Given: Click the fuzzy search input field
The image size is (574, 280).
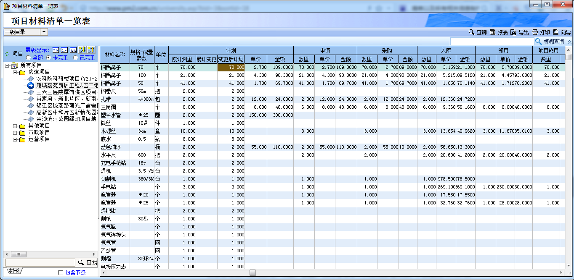Looking at the screenshot, I should [x=492, y=42].
